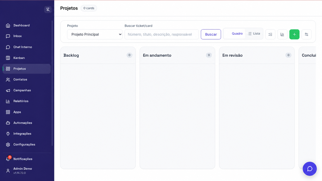Click the Em revisão column header

click(x=257, y=55)
